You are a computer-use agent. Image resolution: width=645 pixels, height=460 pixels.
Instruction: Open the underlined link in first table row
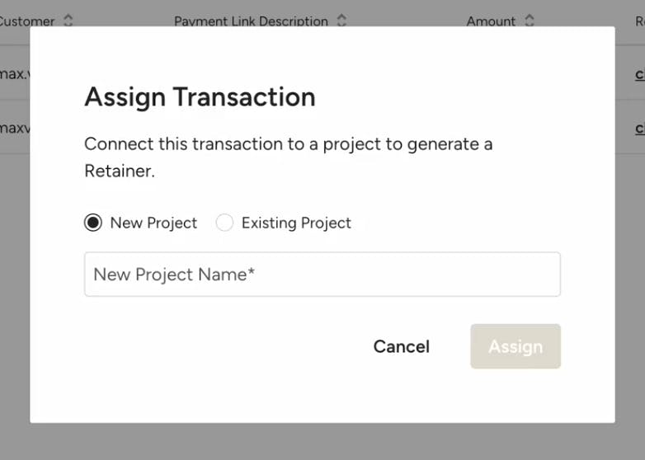pos(640,74)
